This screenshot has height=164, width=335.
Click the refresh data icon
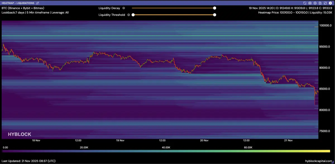pos(305,3)
